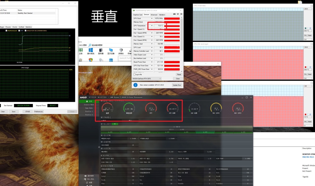This screenshot has width=315, height=186.
Task: Open Preferences in stability test window
Action: pos(38,111)
